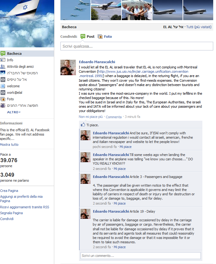216x264 pixels.
Task: Click the Info card icon in sidebar
Action: 3,60
